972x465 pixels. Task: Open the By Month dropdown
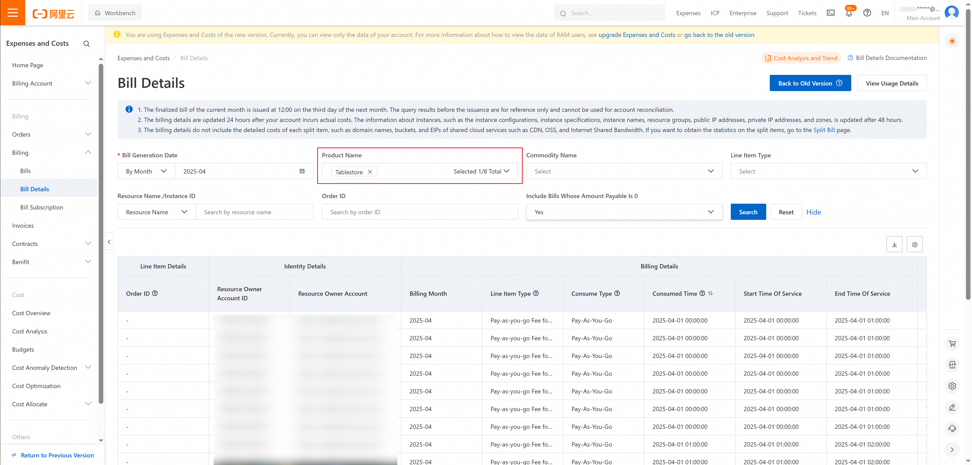click(146, 171)
